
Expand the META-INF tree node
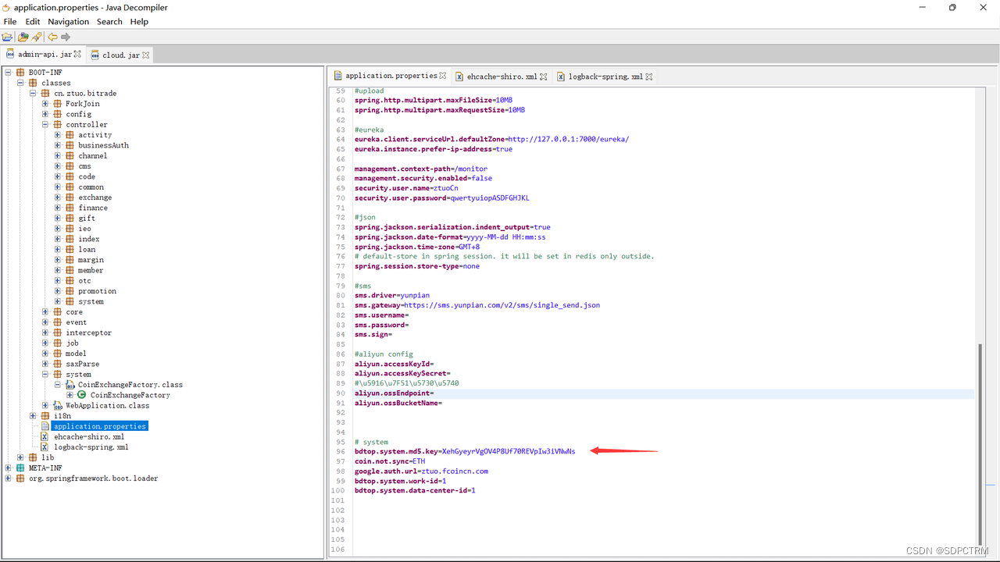[x=9, y=468]
